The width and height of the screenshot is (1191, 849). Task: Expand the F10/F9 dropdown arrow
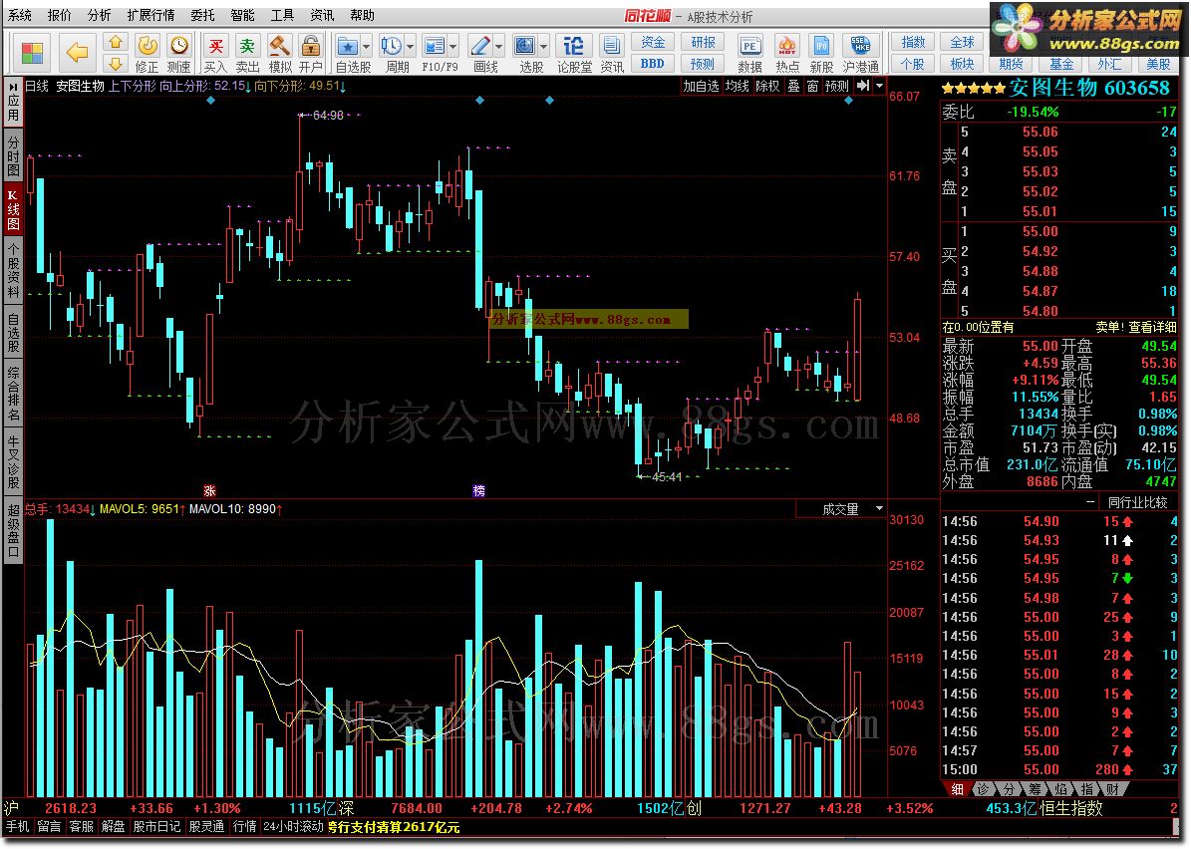pyautogui.click(x=453, y=46)
